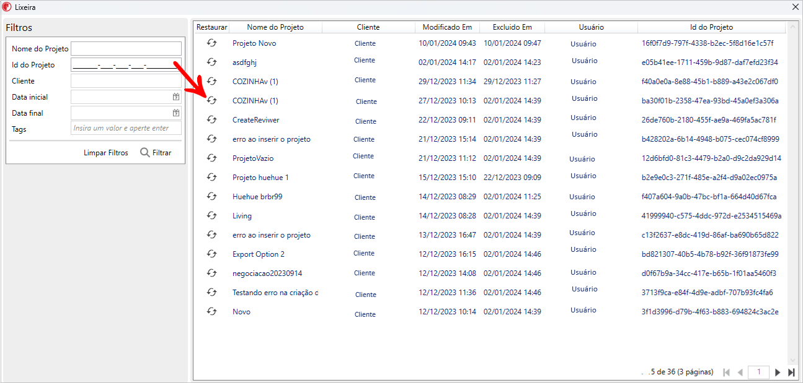The image size is (803, 383).
Task: Click the Cliente cell of the Living row
Action: pos(365,217)
